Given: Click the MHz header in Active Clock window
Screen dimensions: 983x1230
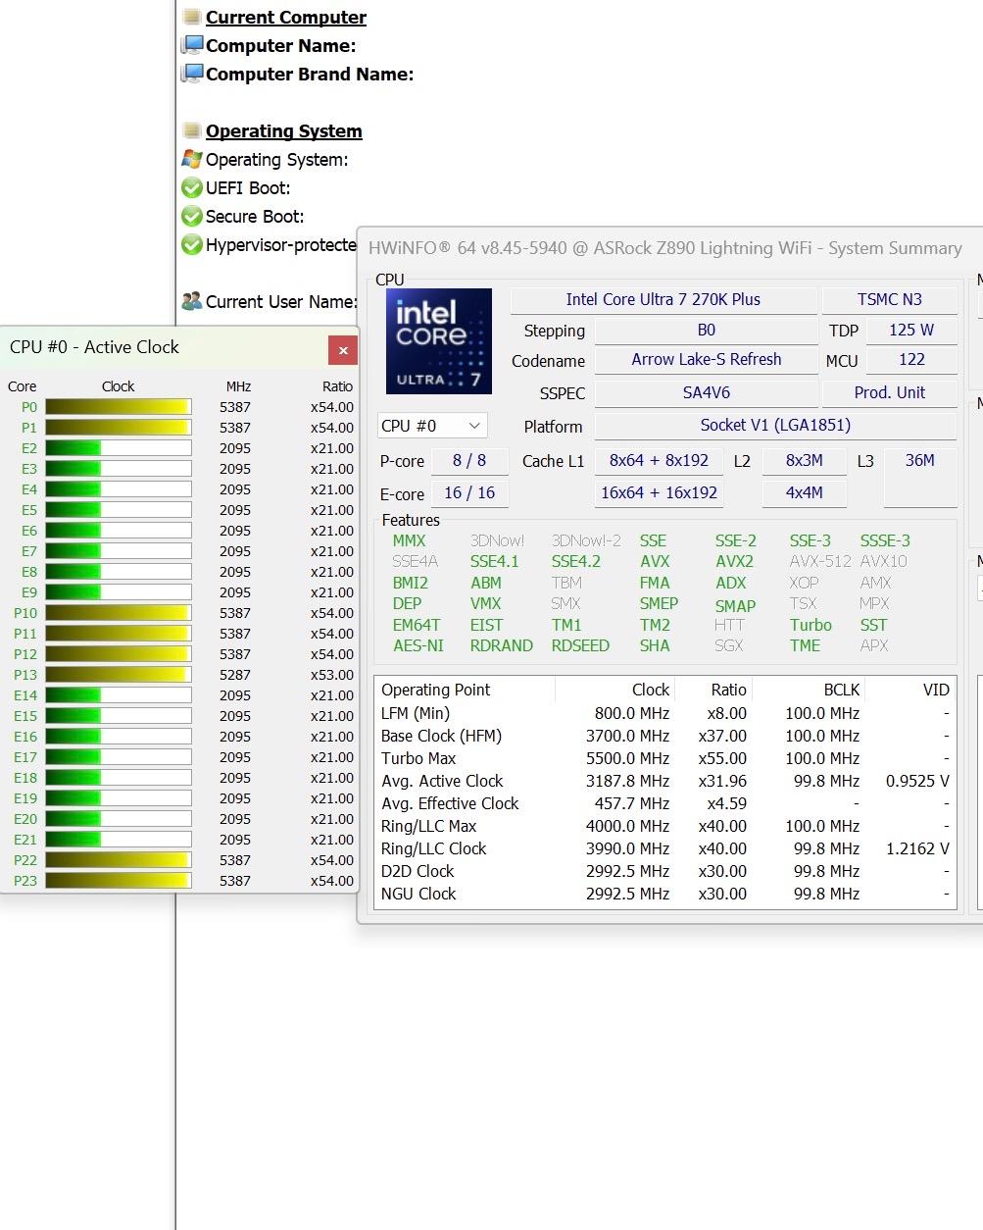Looking at the screenshot, I should [238, 386].
